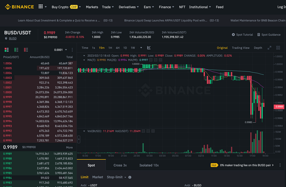Switch to Depth chart view
286x187 pixels.
click(x=258, y=48)
